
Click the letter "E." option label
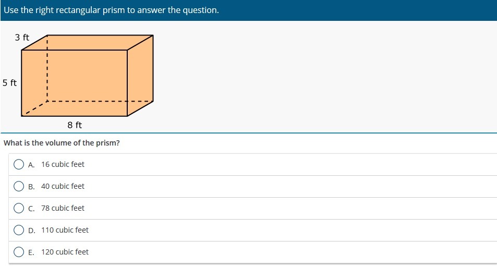point(31,252)
